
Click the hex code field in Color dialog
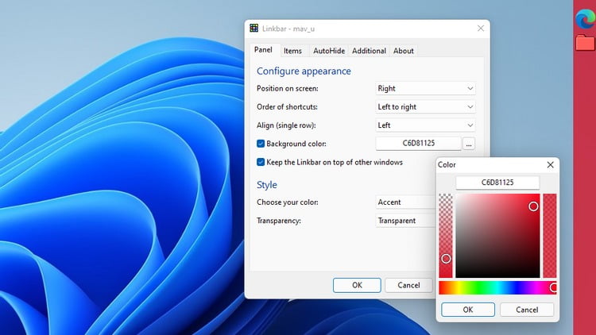point(497,183)
